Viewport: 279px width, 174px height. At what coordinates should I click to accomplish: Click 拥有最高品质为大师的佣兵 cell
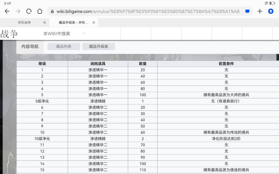pyautogui.click(x=226, y=95)
